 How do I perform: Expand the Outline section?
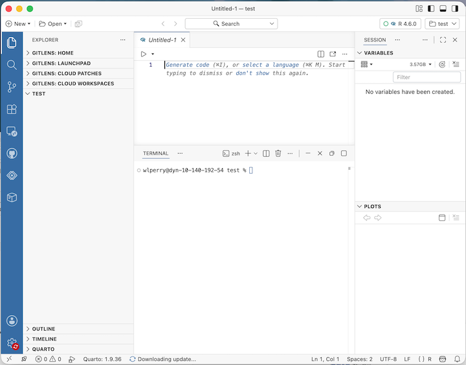coord(78,329)
